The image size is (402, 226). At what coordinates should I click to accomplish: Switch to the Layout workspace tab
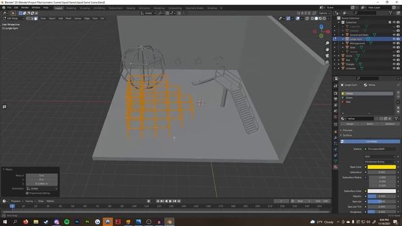point(58,8)
